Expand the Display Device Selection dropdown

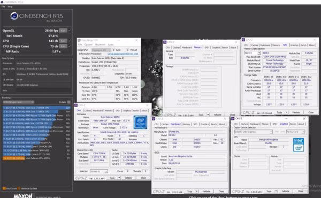[x=253, y=132]
